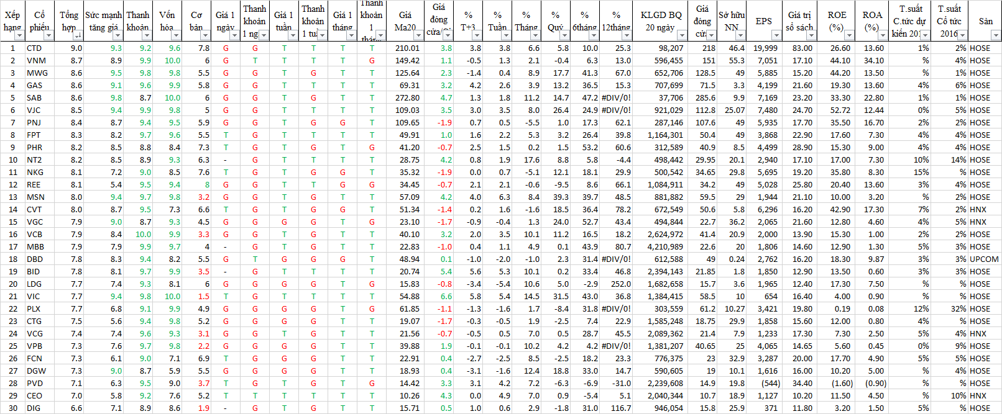Open the Giá Ma20 filter dropdown
Viewport: 1002px width, 414px height.
(418, 35)
